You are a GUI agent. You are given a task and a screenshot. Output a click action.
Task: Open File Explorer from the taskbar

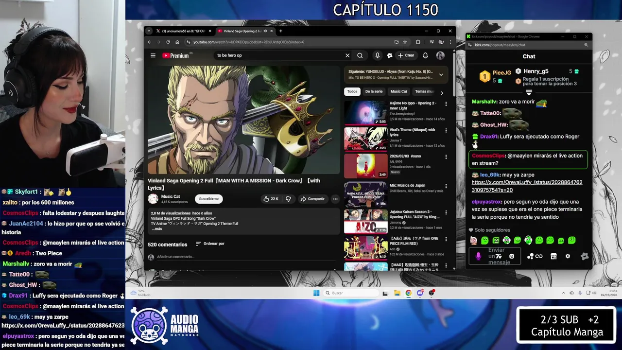397,293
